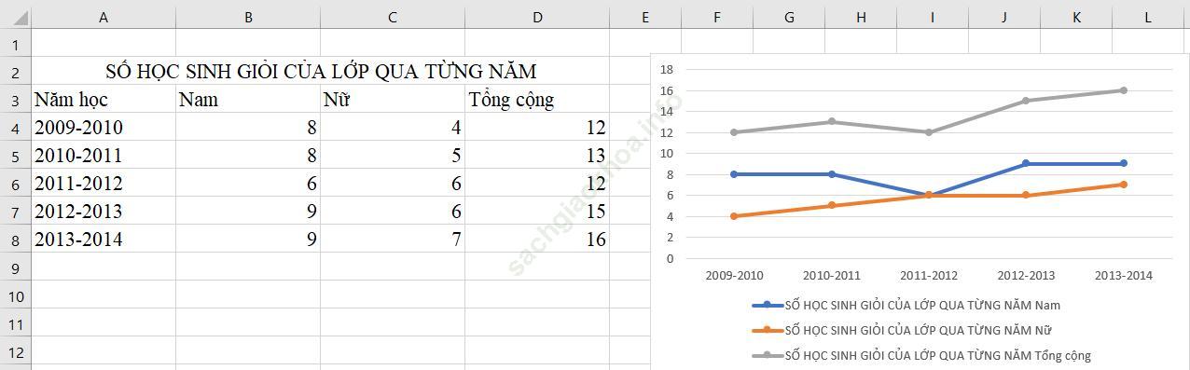Select Nam value 8 in row 4
1190x370 pixels.
click(x=247, y=127)
